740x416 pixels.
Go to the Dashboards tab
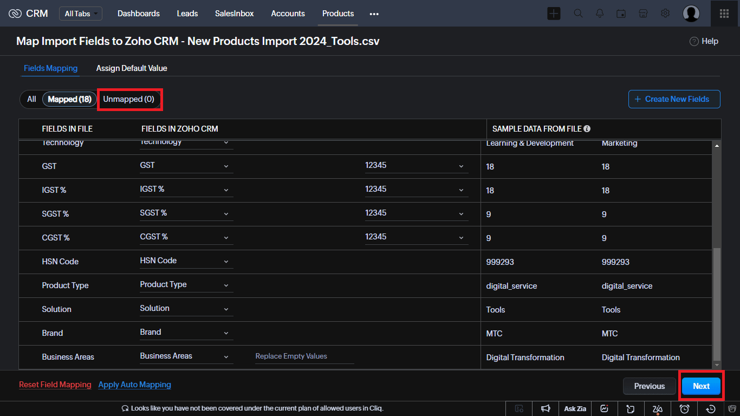(139, 14)
